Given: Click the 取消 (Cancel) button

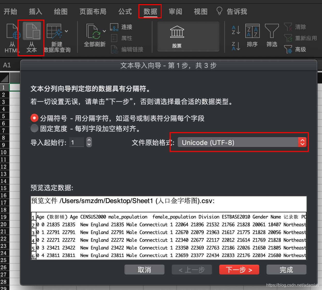Looking at the screenshot, I should point(144,270).
